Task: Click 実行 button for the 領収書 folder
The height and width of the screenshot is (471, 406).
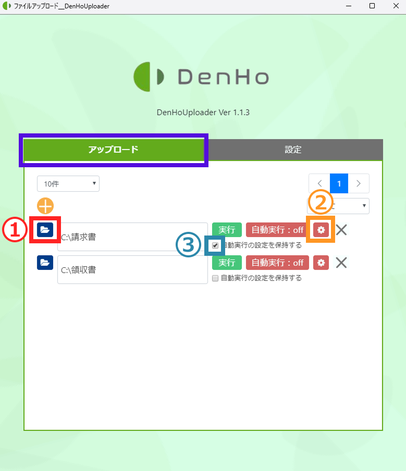Action: click(227, 263)
